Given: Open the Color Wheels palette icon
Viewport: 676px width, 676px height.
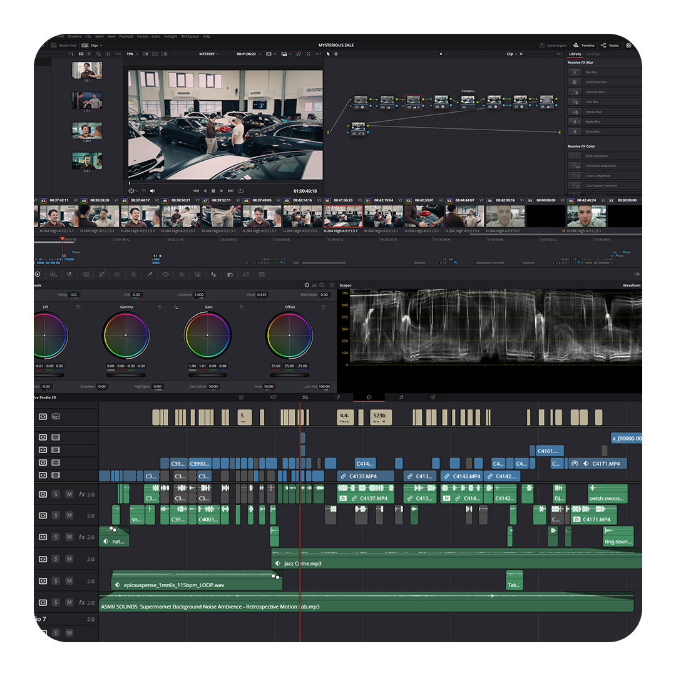Looking at the screenshot, I should (x=38, y=274).
